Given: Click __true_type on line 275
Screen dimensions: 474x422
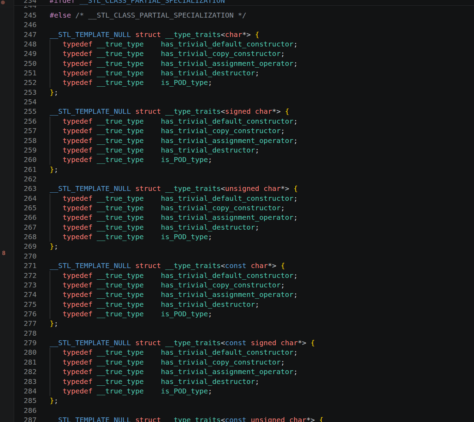Looking at the screenshot, I should pyautogui.click(x=120, y=305).
